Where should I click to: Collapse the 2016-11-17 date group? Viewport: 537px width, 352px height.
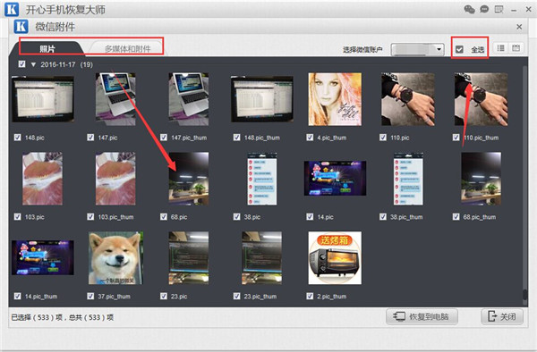[33, 64]
